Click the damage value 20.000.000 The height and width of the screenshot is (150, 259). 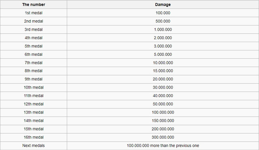coord(163,79)
